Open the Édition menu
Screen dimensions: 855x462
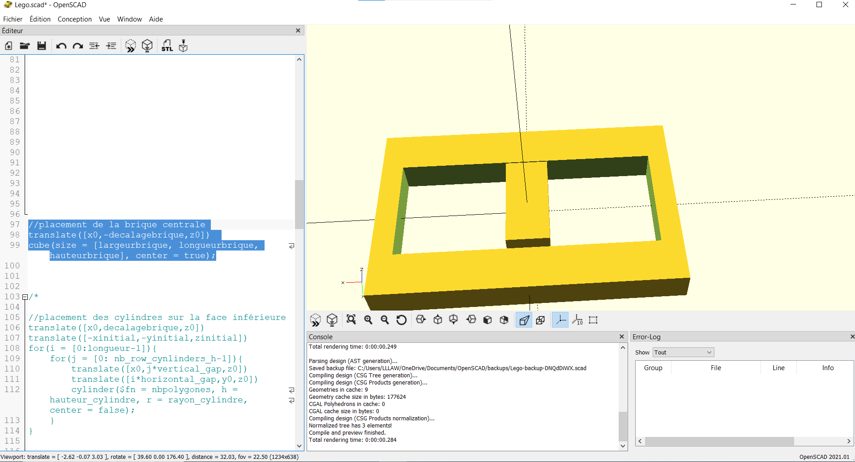(40, 19)
